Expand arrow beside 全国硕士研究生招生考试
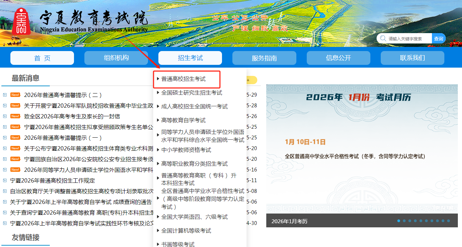The width and height of the screenshot is (462, 247). [x=158, y=92]
